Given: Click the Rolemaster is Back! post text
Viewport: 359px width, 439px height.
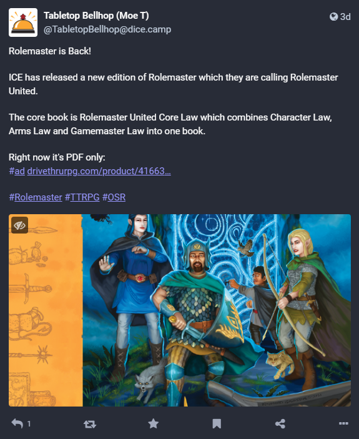Looking at the screenshot, I should pos(50,51).
